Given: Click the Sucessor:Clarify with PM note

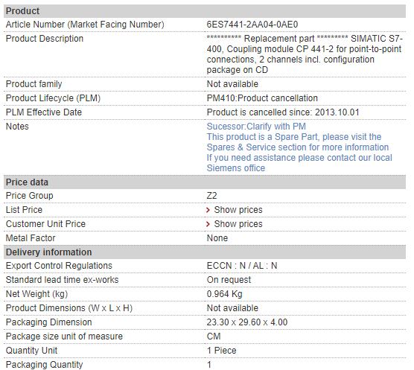Looking at the screenshot, I should click(x=256, y=127).
